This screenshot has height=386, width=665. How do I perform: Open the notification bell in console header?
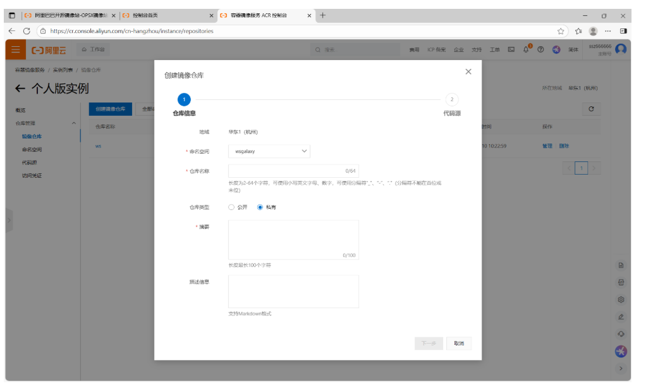tap(526, 49)
